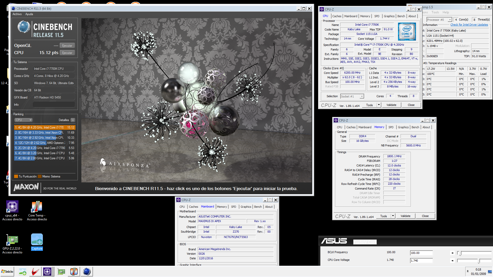This screenshot has height=277, width=493.
Task: Run the OpenGL test with Ejecutar
Action: tap(67, 46)
